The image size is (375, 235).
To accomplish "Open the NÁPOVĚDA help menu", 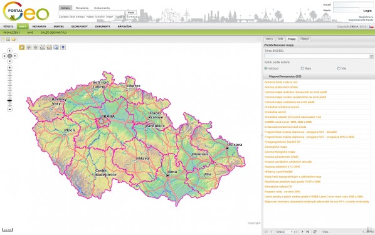I will click(x=125, y=26).
